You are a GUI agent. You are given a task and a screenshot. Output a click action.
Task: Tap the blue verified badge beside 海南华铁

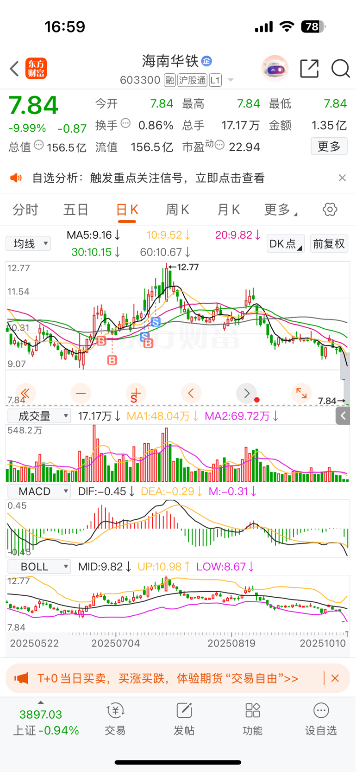207,61
